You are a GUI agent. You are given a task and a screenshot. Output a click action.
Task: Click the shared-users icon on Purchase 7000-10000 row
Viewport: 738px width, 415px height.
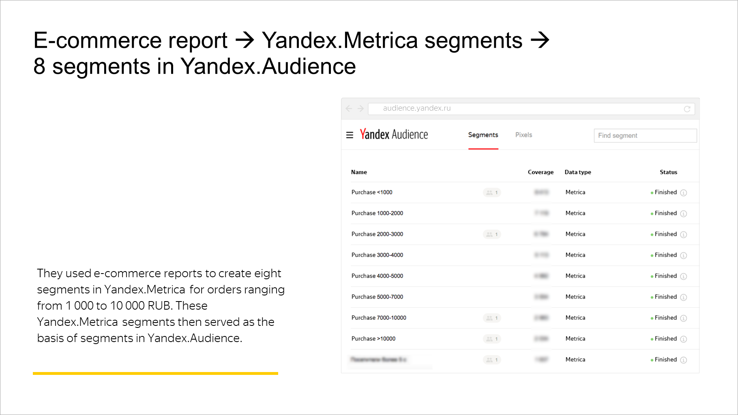tap(491, 318)
